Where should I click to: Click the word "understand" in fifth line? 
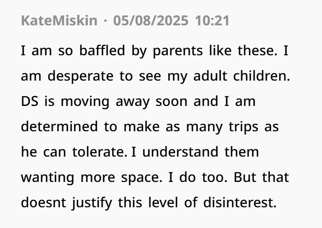(180, 152)
